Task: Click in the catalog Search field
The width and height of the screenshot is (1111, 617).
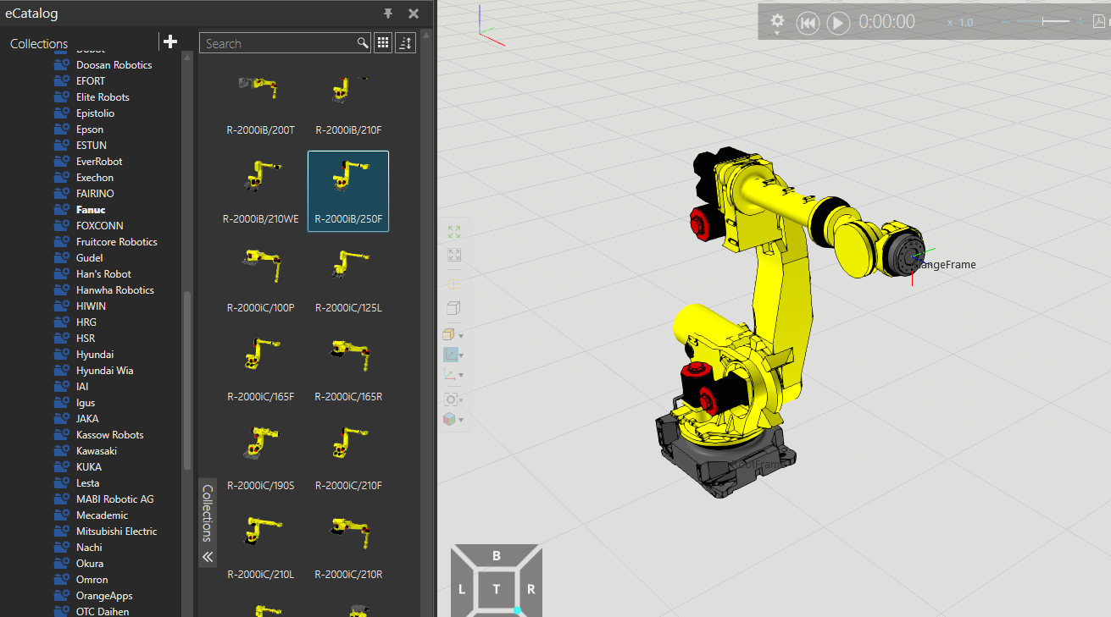Action: pos(278,43)
